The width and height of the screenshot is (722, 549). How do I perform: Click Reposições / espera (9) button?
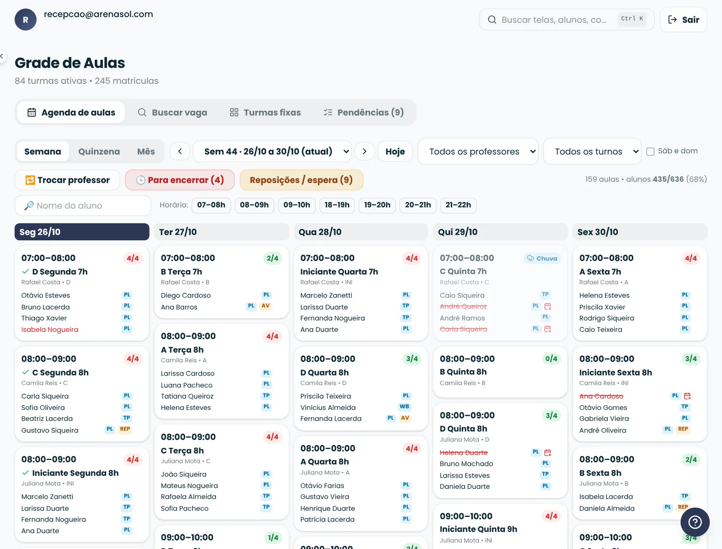tap(301, 180)
